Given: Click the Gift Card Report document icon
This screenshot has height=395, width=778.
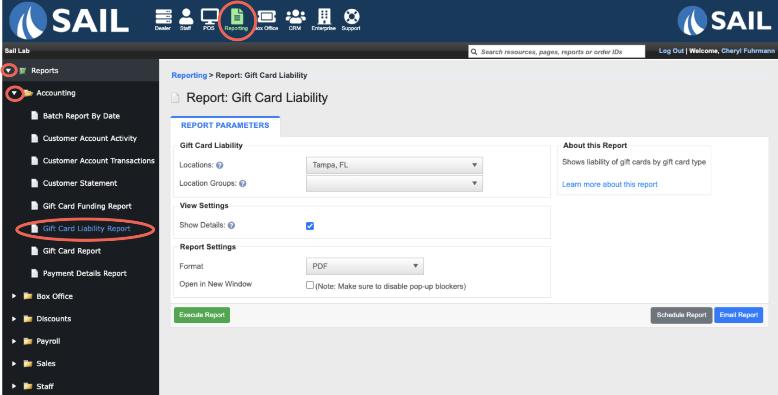Looking at the screenshot, I should pos(34,251).
